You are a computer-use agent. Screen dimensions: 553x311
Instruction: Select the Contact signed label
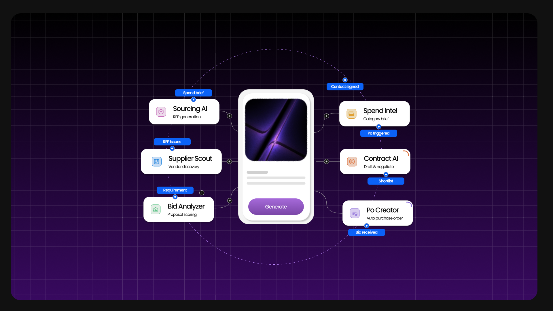point(345,87)
